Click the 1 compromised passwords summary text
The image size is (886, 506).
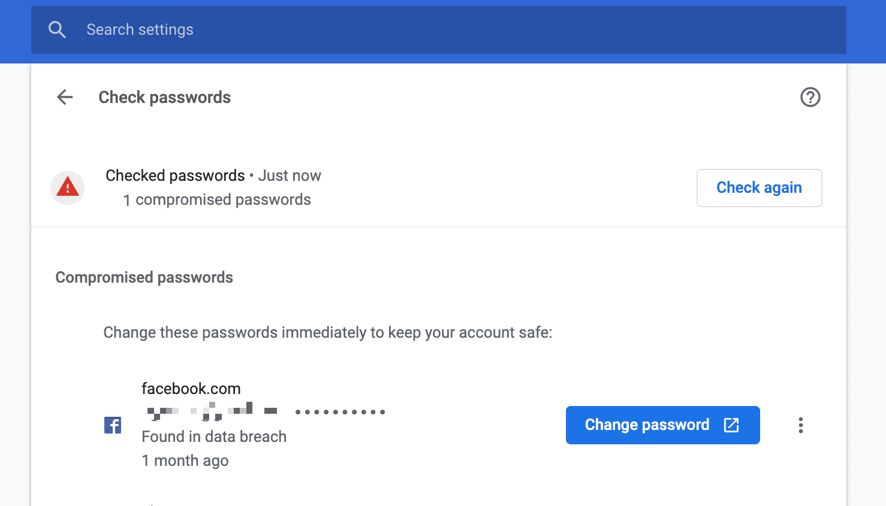(x=217, y=199)
